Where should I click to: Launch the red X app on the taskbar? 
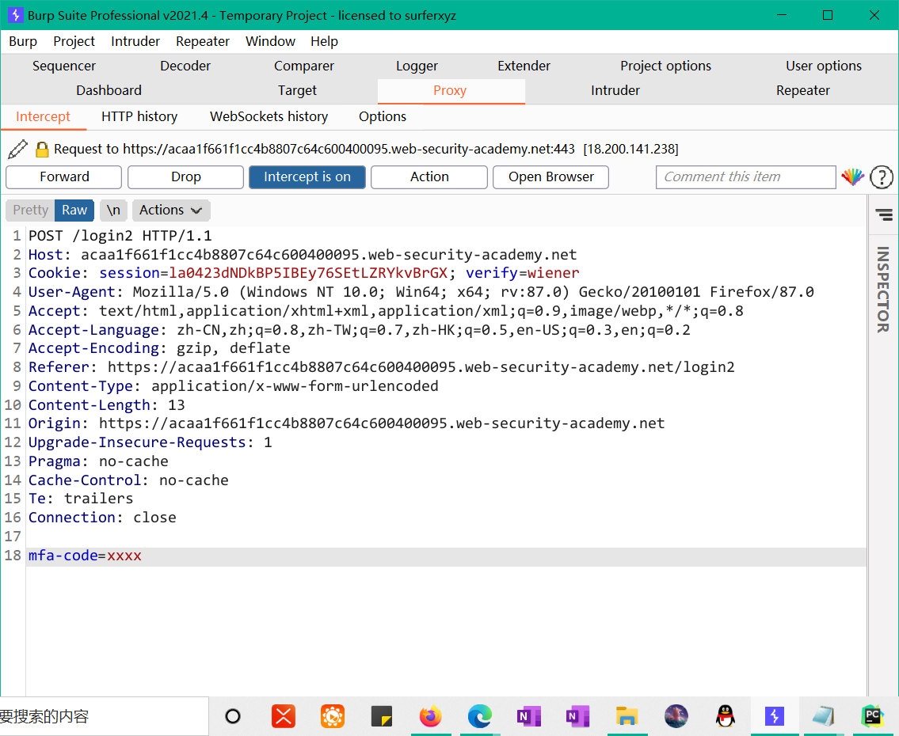284,716
